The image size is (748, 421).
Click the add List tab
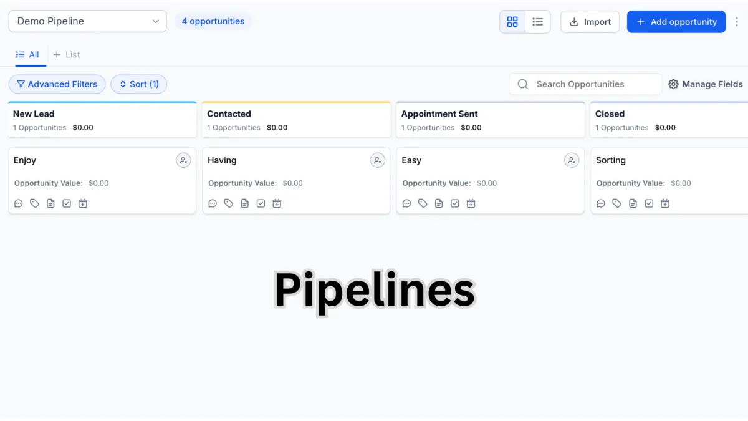(67, 55)
